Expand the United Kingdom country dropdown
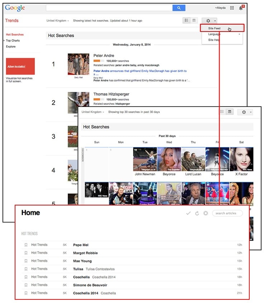This screenshot has height=303, width=264. (57, 21)
